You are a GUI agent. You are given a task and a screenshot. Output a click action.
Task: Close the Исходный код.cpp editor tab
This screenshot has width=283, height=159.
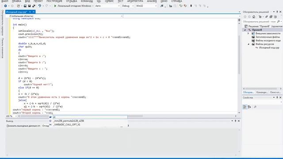tap(34, 12)
